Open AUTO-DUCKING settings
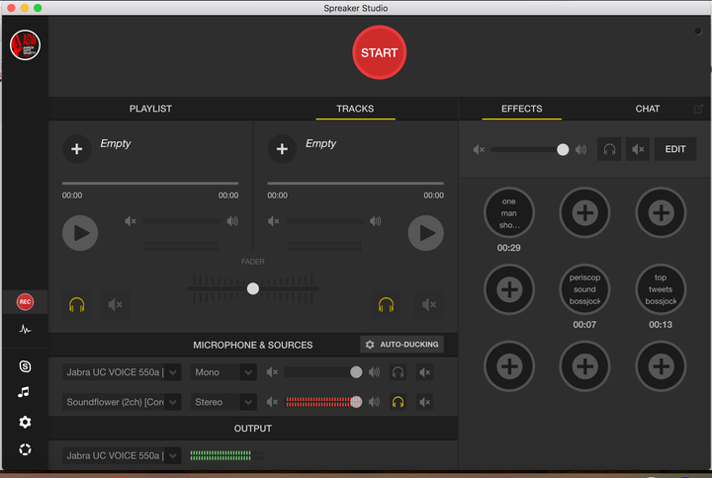712x478 pixels. [401, 345]
